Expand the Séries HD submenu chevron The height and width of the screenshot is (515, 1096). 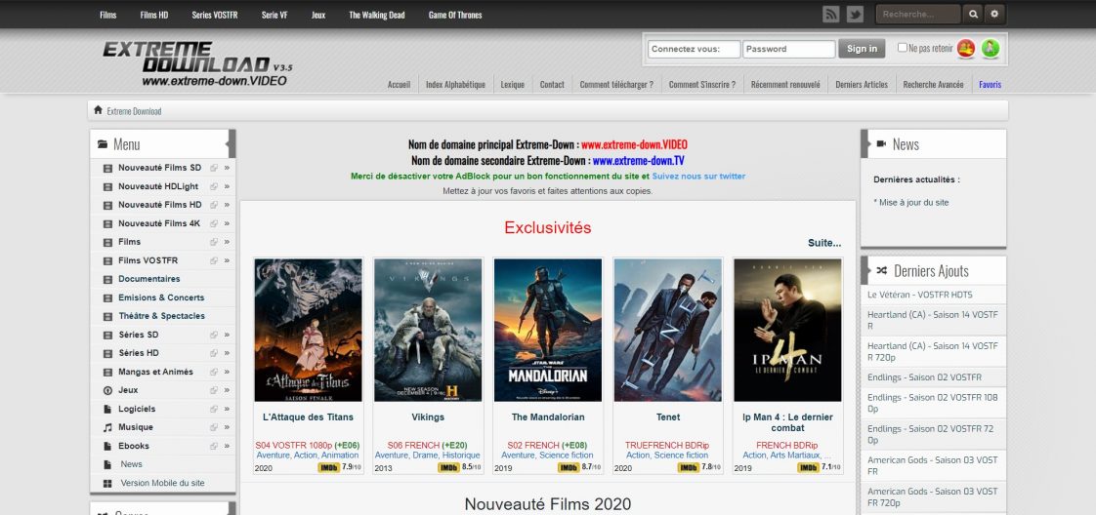[x=227, y=353]
